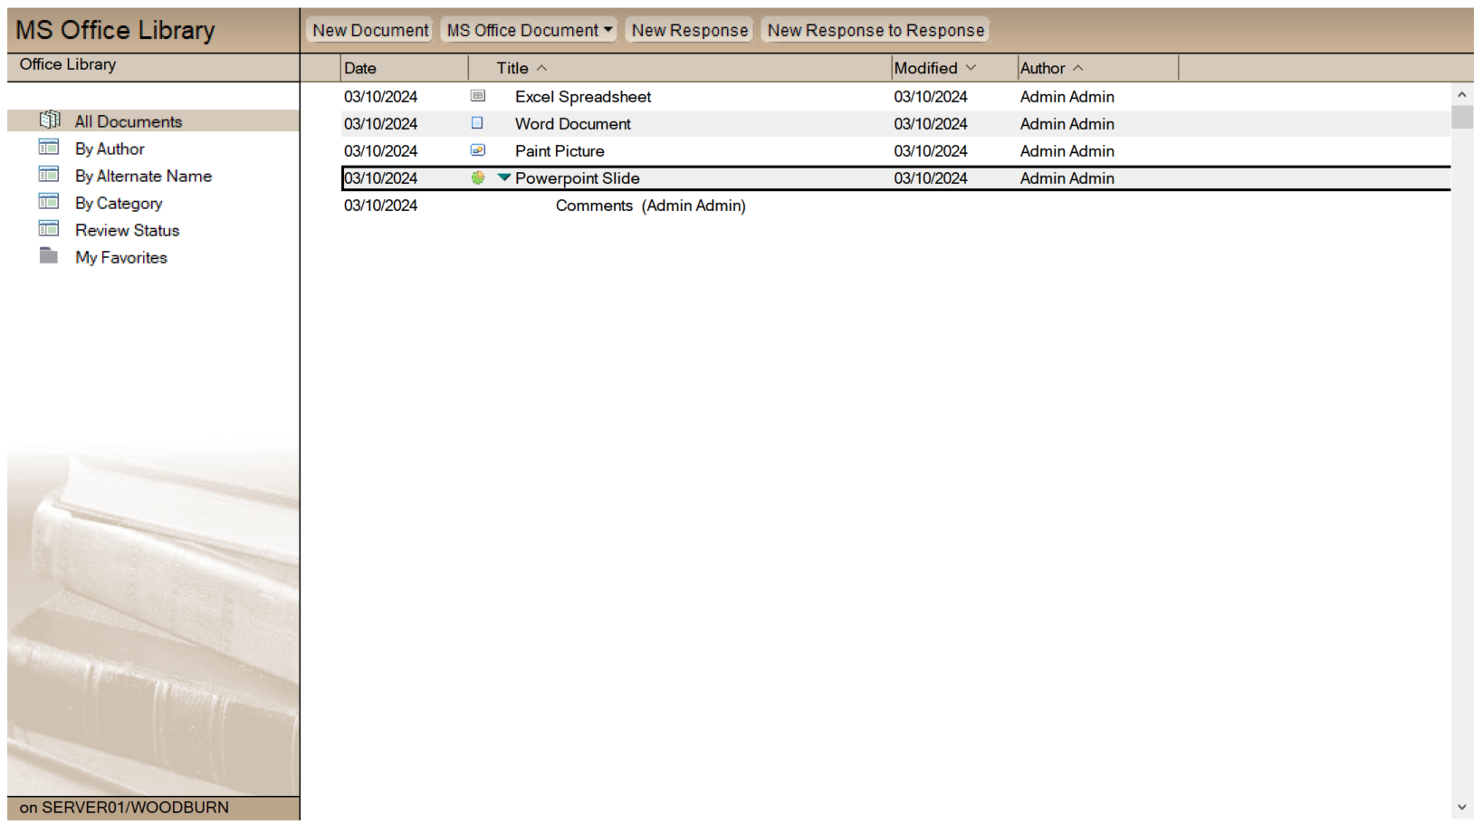This screenshot has height=834, width=1483.
Task: Sort by the Modified column arrow
Action: (x=971, y=68)
